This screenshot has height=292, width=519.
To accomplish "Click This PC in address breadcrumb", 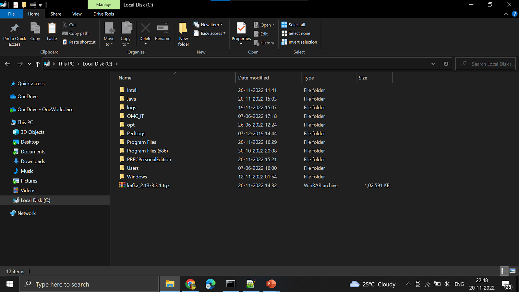I will tap(66, 64).
